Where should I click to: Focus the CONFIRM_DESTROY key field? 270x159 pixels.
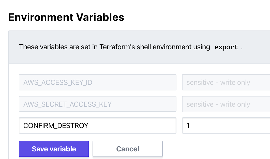coord(97,125)
